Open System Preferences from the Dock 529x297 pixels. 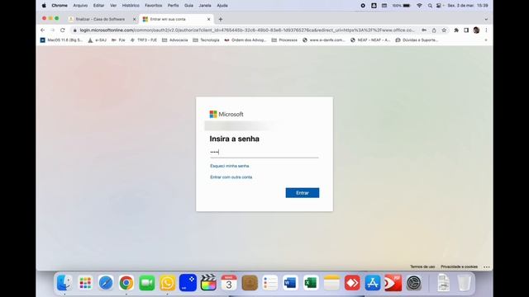click(414, 283)
